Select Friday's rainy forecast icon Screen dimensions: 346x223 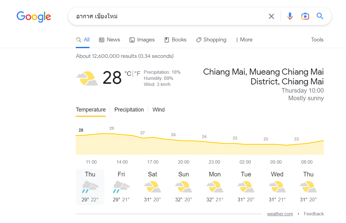tap(121, 187)
